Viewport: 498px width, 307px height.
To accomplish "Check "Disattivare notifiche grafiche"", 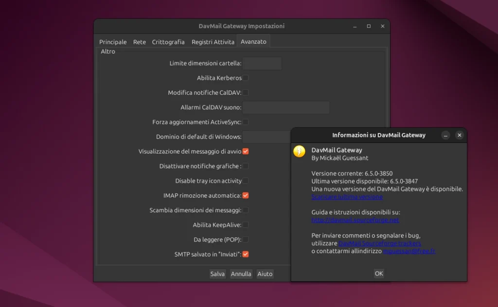I will (x=246, y=166).
